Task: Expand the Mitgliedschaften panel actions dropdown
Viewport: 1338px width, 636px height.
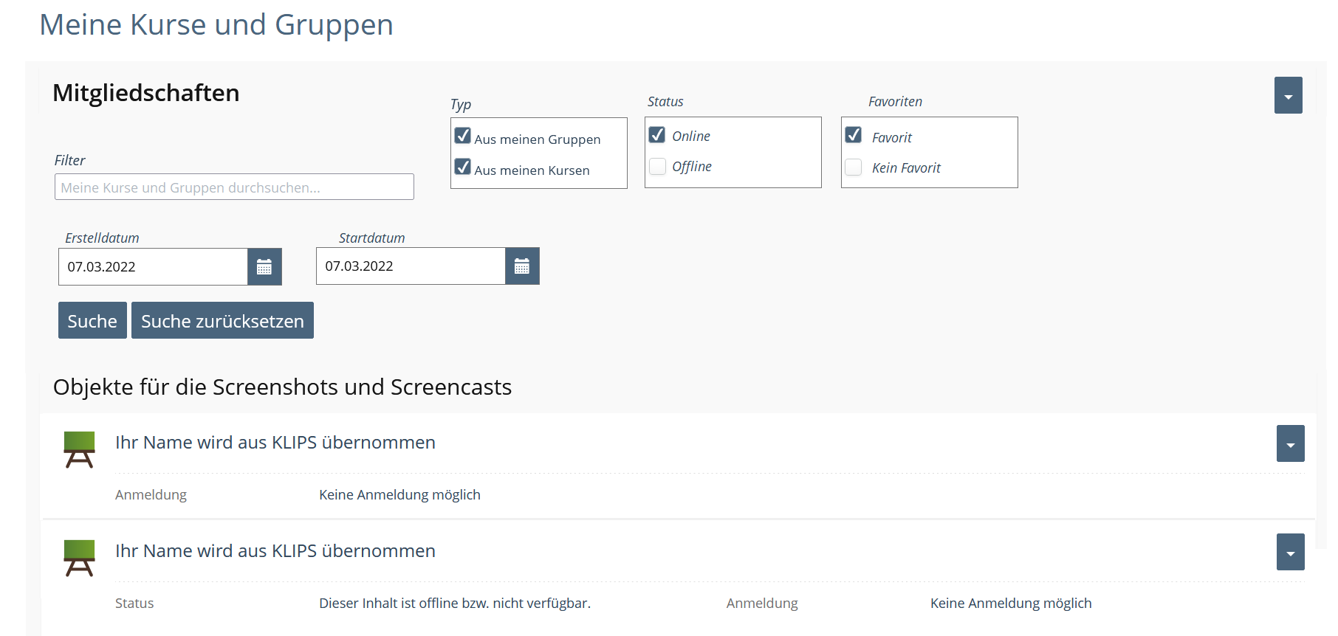Action: [1288, 96]
